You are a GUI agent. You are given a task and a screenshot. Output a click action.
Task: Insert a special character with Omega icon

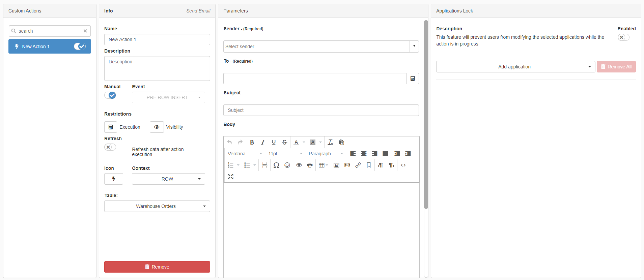(x=276, y=165)
